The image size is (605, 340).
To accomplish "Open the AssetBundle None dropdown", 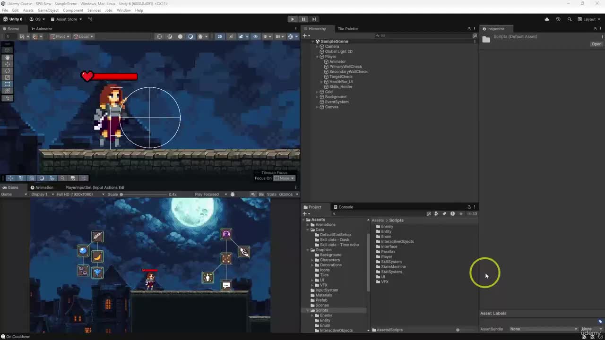I will coord(543,329).
